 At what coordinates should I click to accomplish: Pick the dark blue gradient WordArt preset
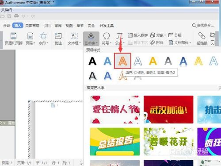pos(183,61)
